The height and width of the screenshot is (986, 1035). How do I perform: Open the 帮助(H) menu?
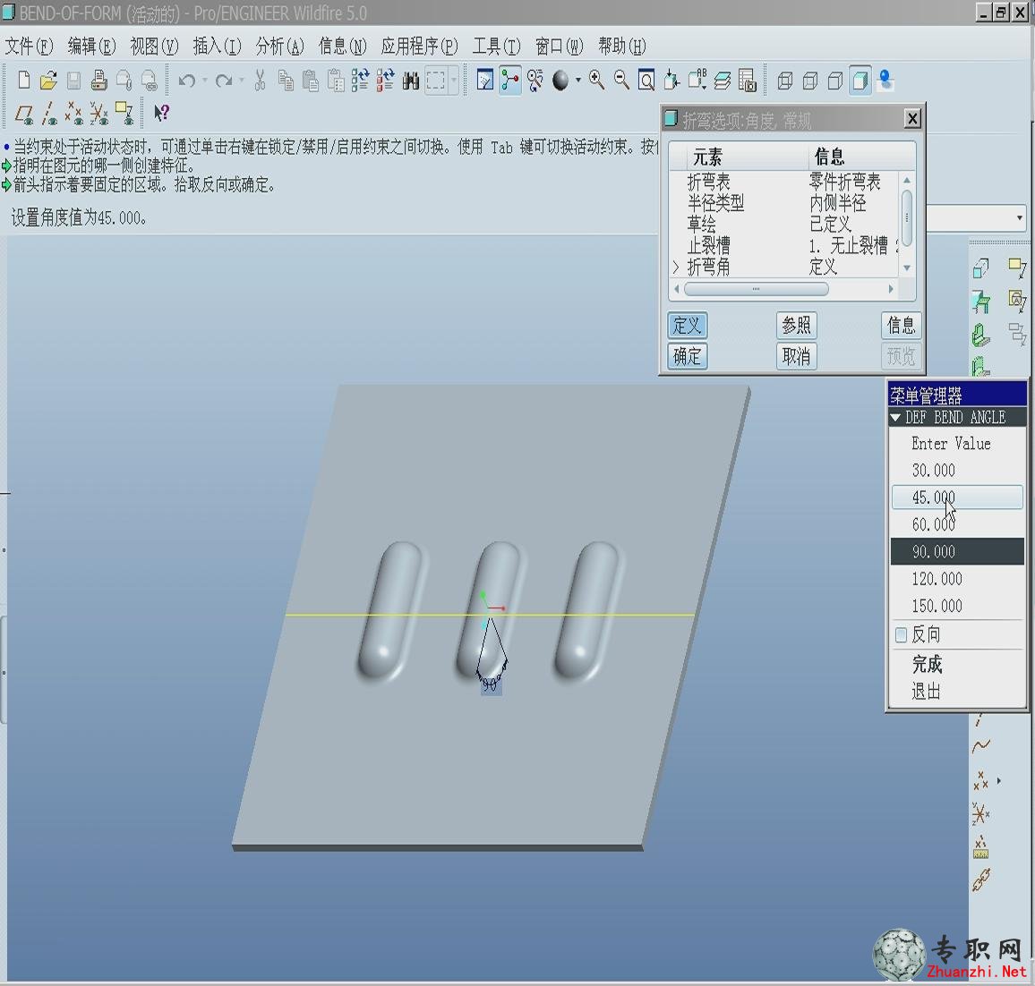click(621, 46)
